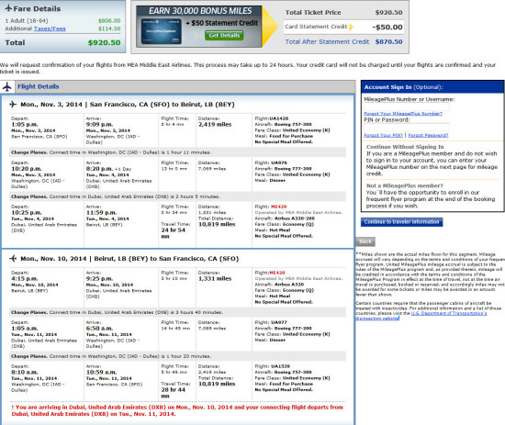Click the PIN or Password field
505x425 pixels.
tap(407, 127)
